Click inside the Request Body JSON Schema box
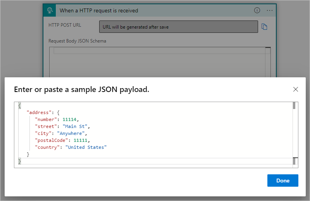Image resolution: width=310 pixels, height=201 pixels. pyautogui.click(x=159, y=62)
